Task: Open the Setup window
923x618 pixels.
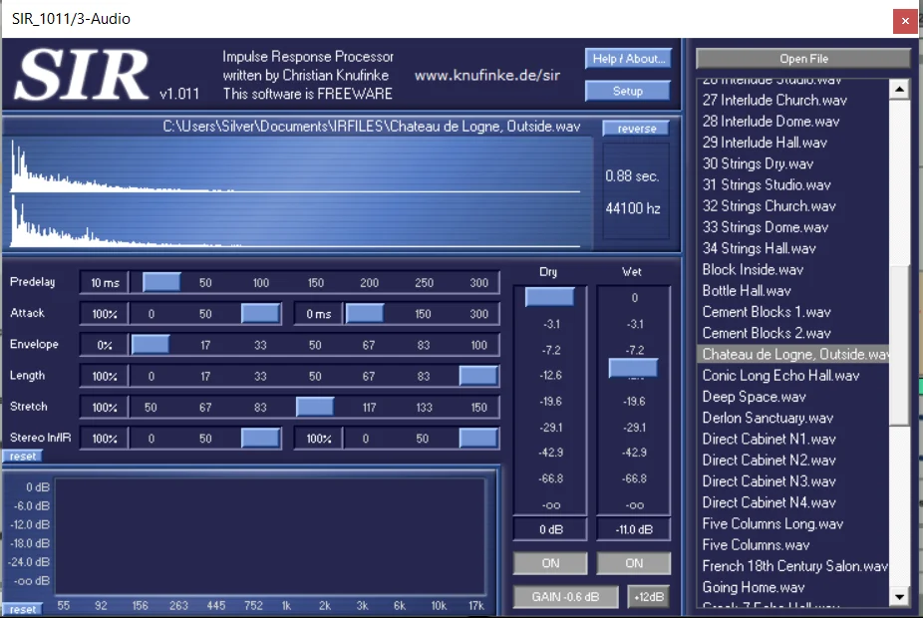Action: 628,91
